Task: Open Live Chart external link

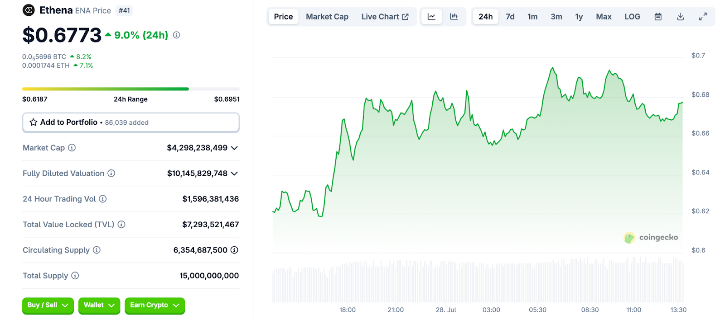Action: [x=385, y=17]
